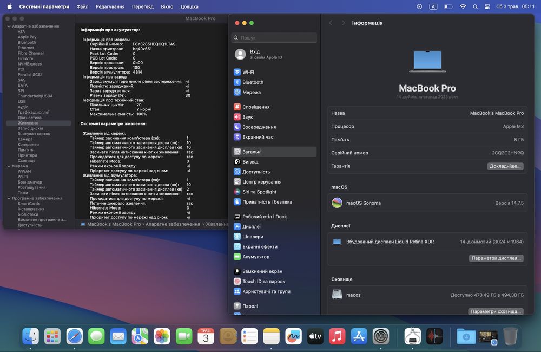Click the keyboard input source indicator
The image size is (541, 352).
pos(433,6)
